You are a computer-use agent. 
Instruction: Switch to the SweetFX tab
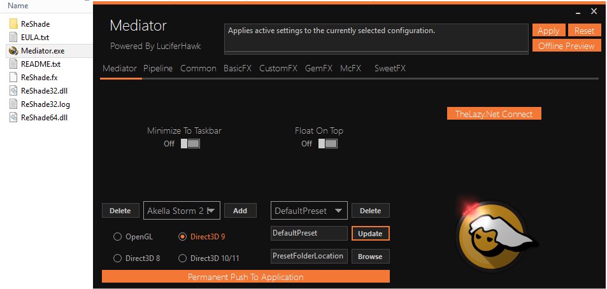(390, 69)
